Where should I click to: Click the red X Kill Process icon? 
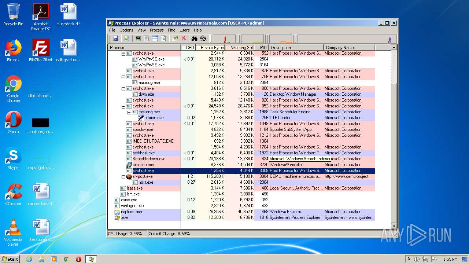coord(184,38)
